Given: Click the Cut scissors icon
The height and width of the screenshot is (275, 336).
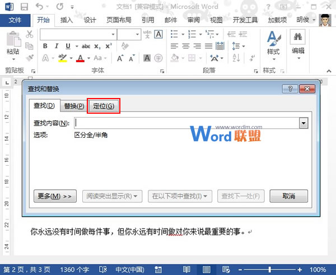Looking at the screenshot, I should [30, 34].
